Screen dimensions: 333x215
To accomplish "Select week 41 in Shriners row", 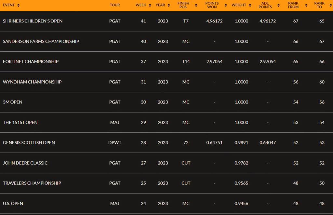I will pos(143,21).
